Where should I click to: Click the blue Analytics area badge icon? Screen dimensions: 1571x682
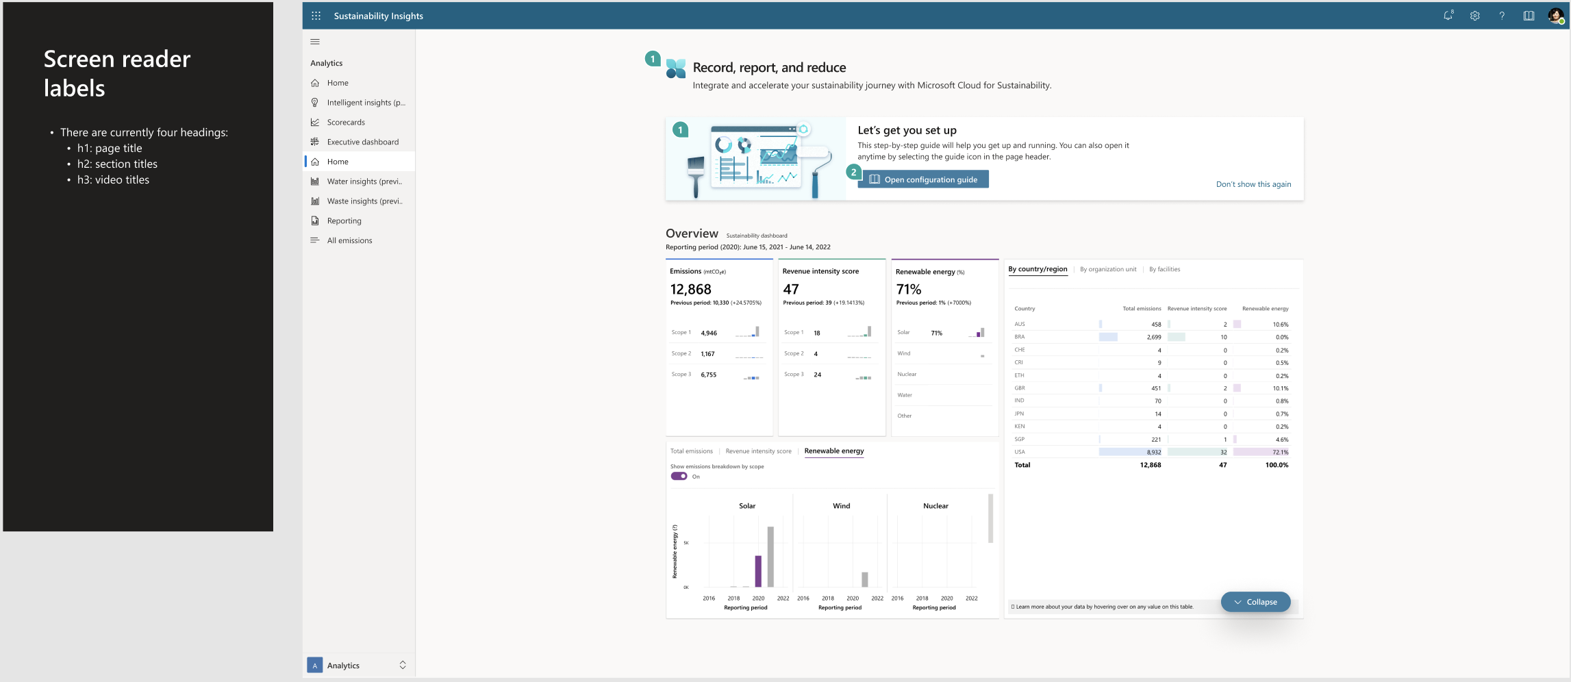(x=315, y=666)
